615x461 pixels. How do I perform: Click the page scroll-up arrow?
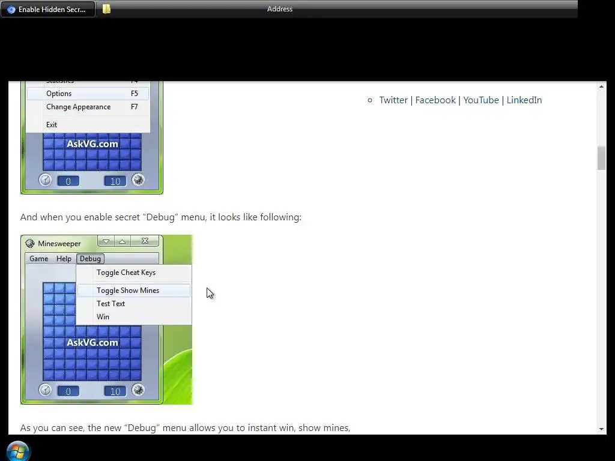pyautogui.click(x=601, y=86)
